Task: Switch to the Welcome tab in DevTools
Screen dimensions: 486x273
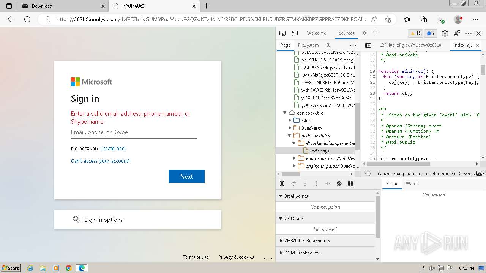Action: click(x=316, y=33)
